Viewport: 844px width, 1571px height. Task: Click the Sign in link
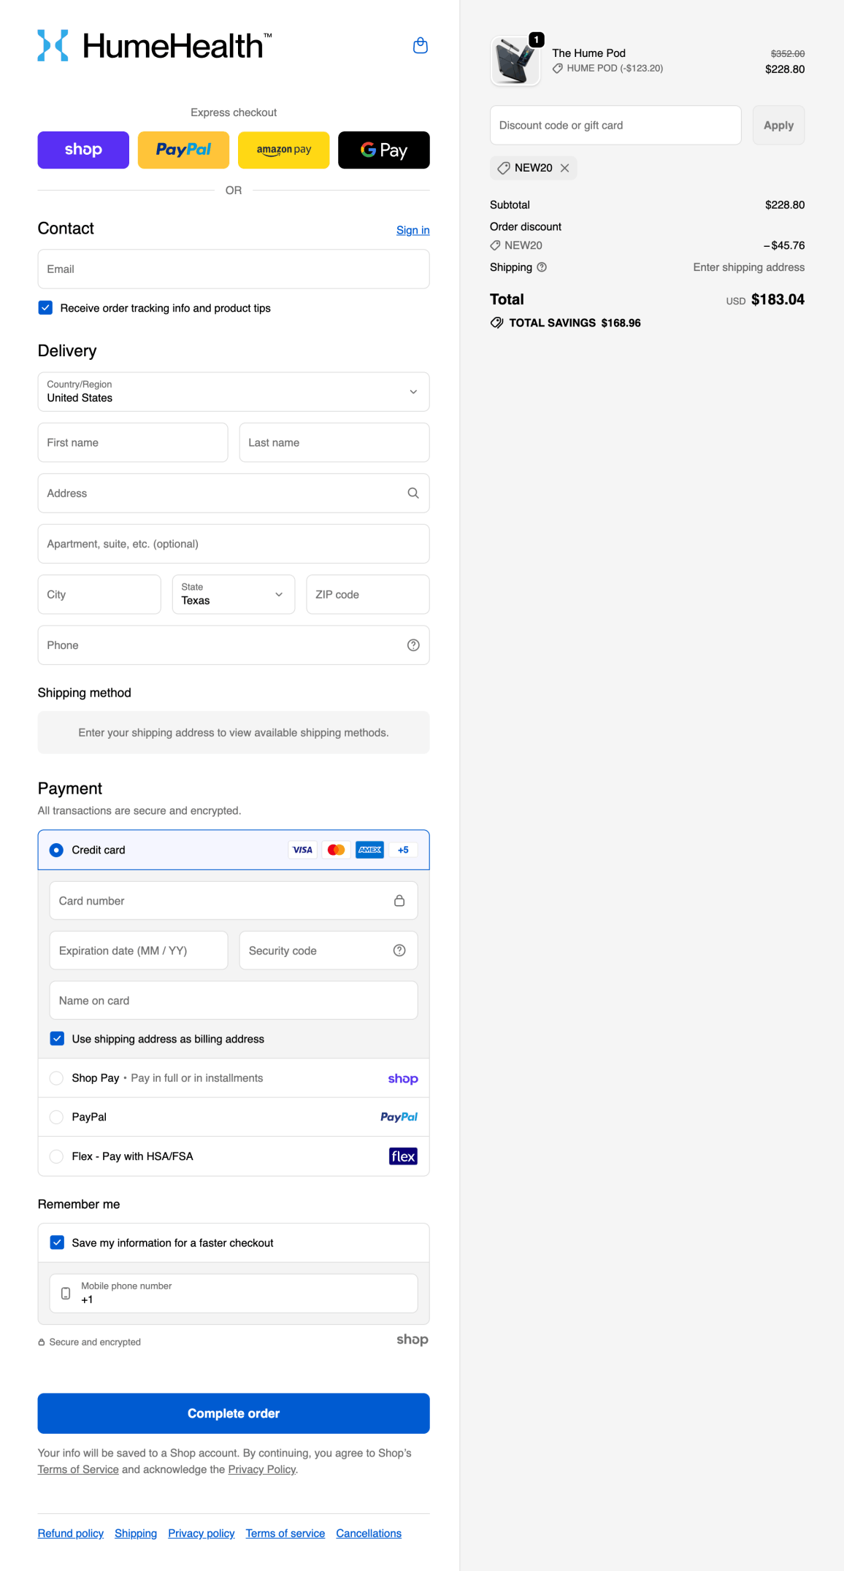tap(413, 230)
